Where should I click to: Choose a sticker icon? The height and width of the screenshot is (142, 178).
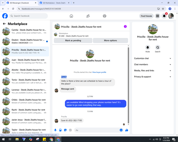click(65, 130)
